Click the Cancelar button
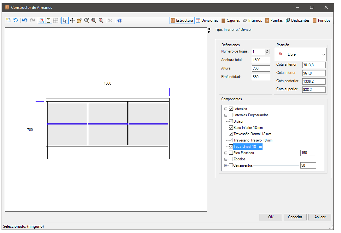 295,217
